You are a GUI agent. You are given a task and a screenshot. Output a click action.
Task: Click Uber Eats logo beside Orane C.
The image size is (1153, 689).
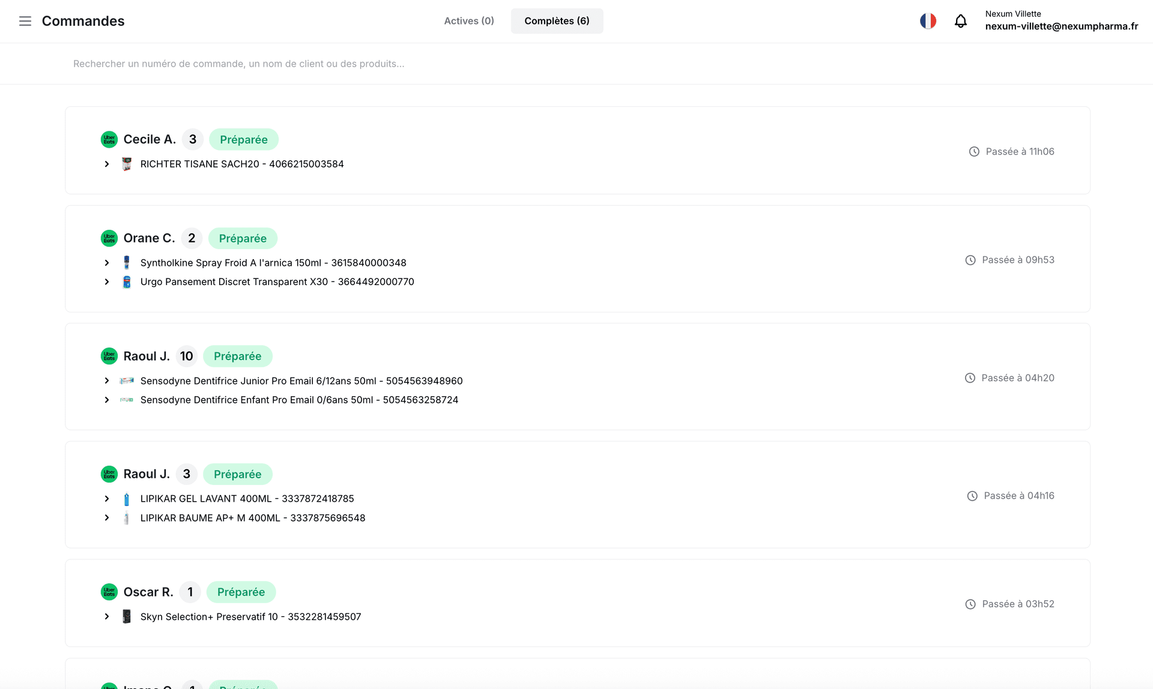click(x=109, y=238)
